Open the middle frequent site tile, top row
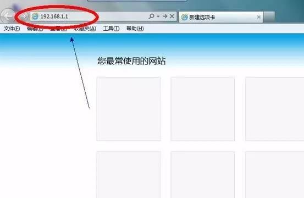The width and height of the screenshot is (304, 198). [x=203, y=109]
